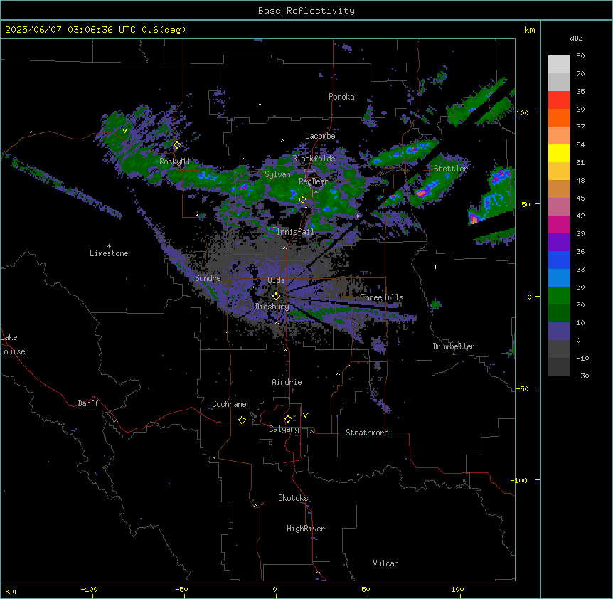This screenshot has width=613, height=599.
Task: Click the yellow V marker northwest of RockyMH
Action: pos(124,131)
